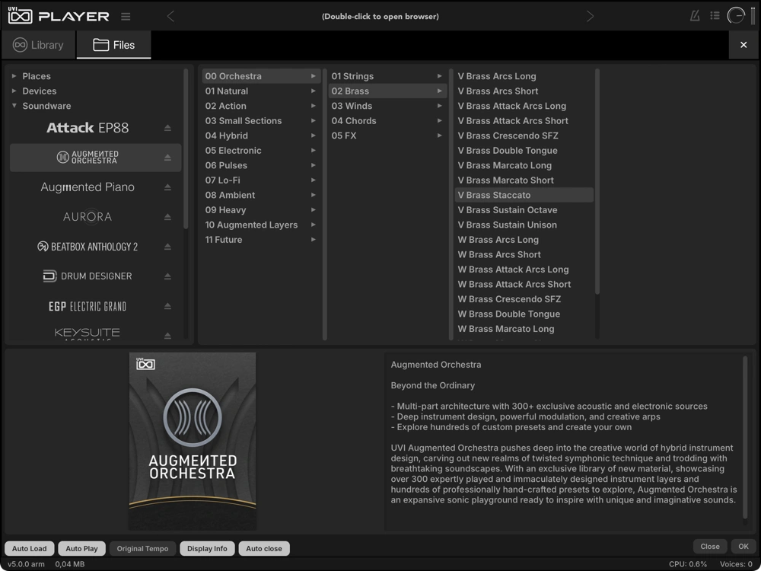Image resolution: width=761 pixels, height=571 pixels.
Task: Open the 10 Augmented Layers folder
Action: point(261,225)
